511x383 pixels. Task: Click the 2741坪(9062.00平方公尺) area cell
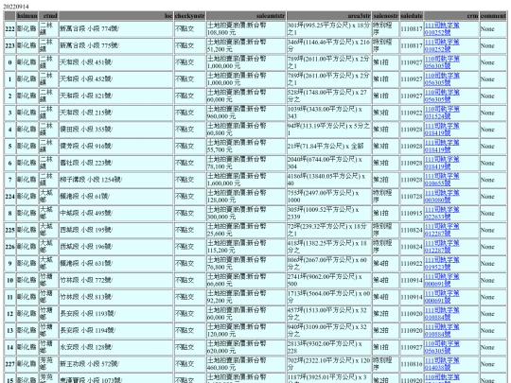click(328, 281)
